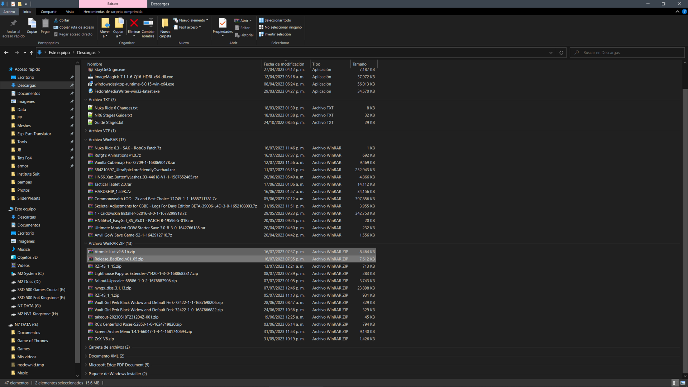Open the help question mark icon
Viewport: 688px width, 387px height.
pyautogui.click(x=684, y=11)
